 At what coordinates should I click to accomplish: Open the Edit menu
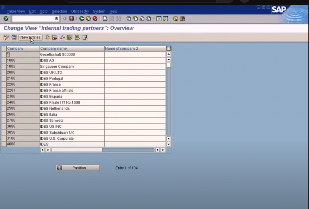point(32,11)
